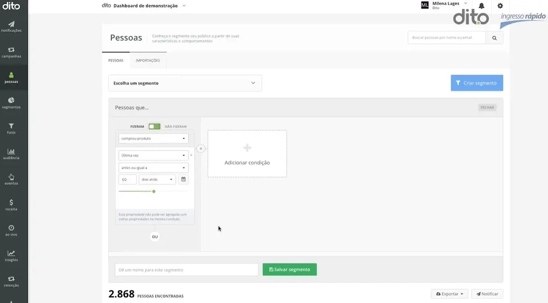Viewport: 548px width, 303px height.
Task: Open the notifications bell icon
Action: pyautogui.click(x=482, y=6)
